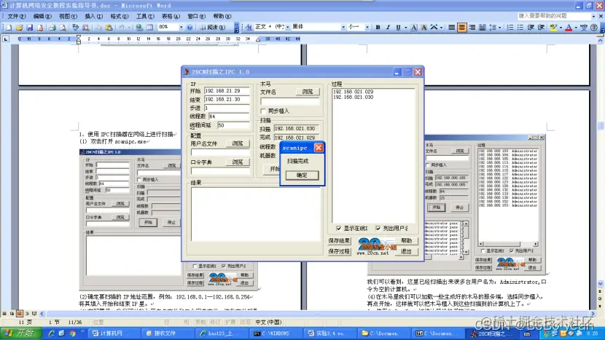Click the Undo arrow icon
The image size is (605, 340).
(122, 28)
